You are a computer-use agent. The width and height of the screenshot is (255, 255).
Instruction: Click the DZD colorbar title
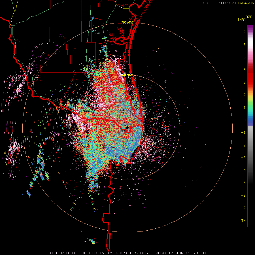coord(249,17)
